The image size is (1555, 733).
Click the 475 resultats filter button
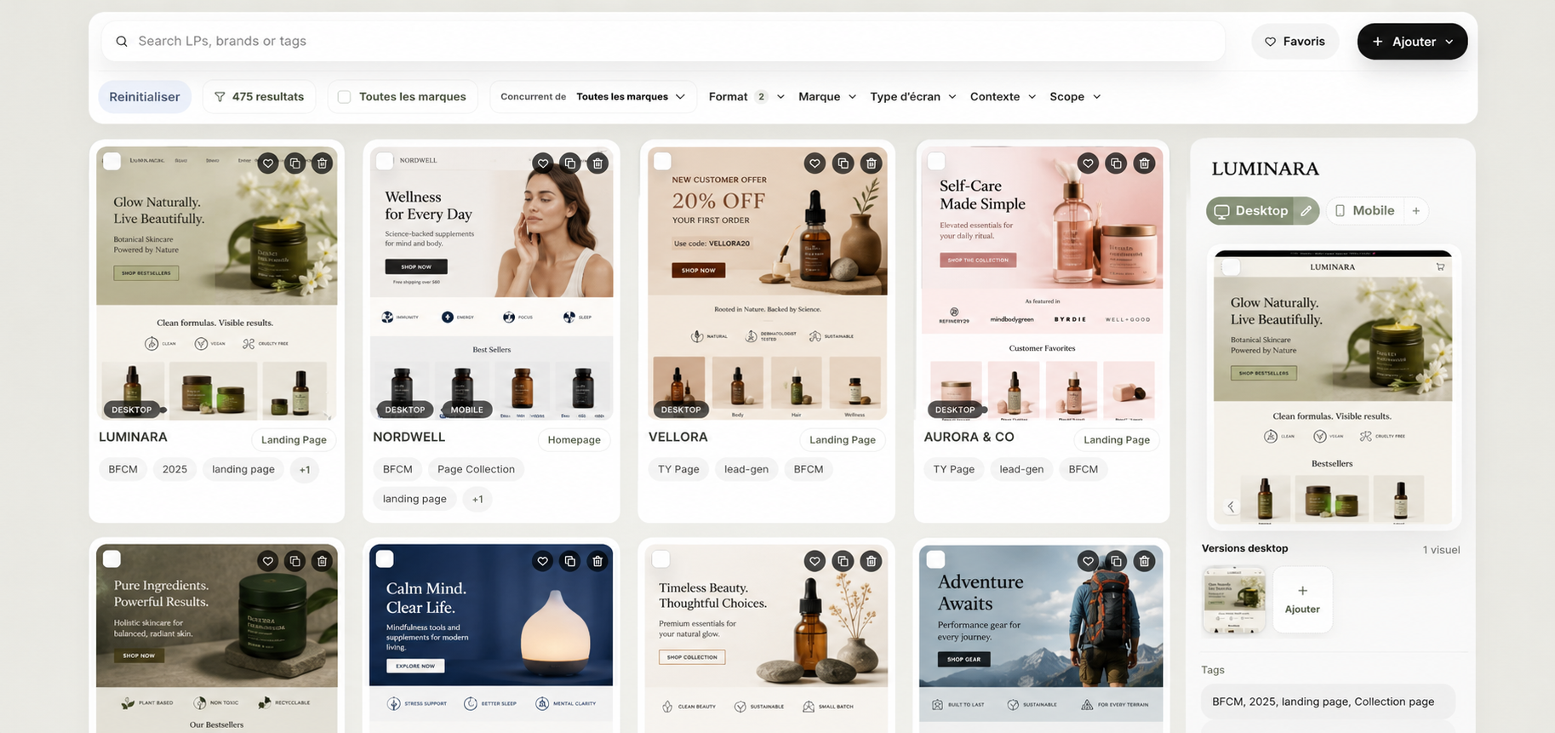(259, 97)
